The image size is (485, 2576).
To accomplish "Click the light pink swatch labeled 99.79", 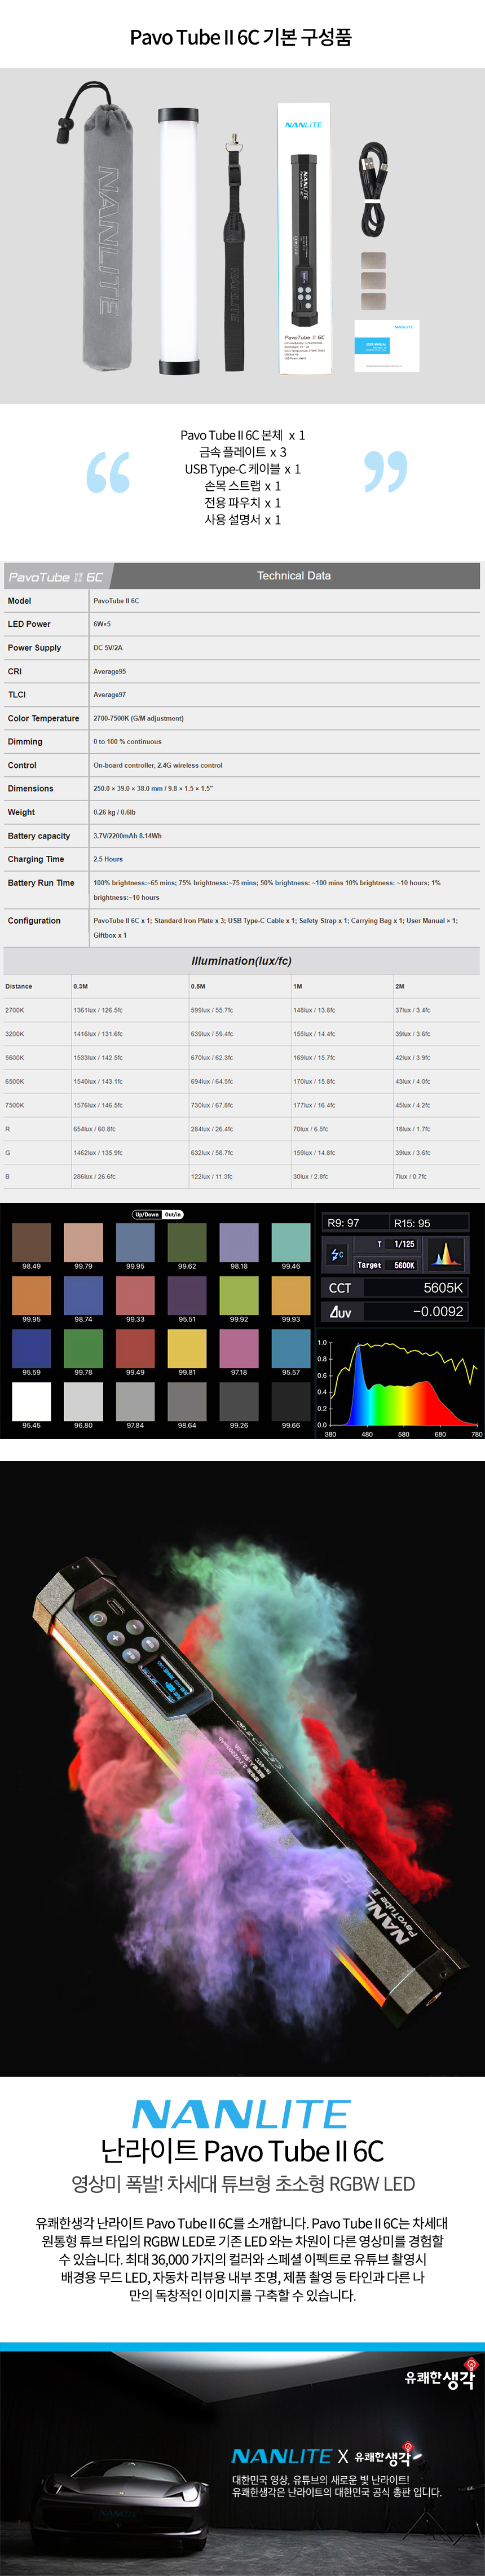I will coord(83,1243).
